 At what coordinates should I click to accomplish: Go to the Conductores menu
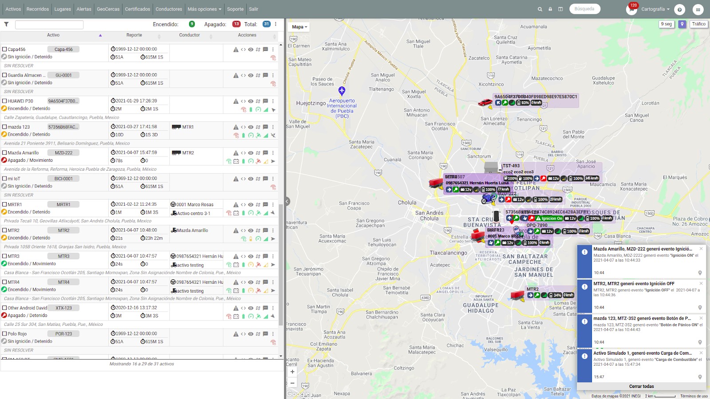(x=169, y=9)
